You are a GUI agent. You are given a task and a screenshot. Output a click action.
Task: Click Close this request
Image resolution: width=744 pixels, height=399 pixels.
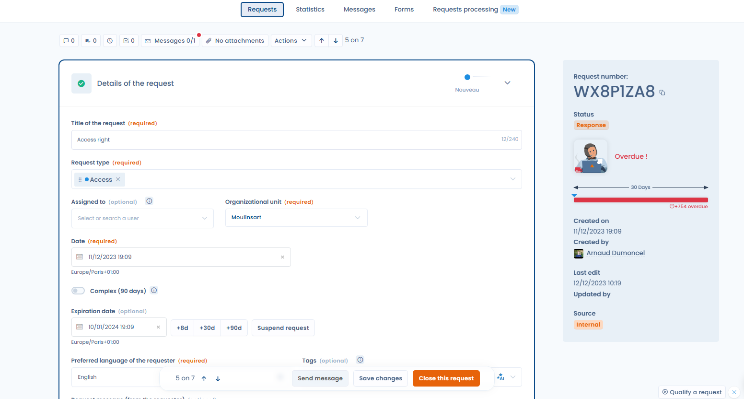pos(446,378)
